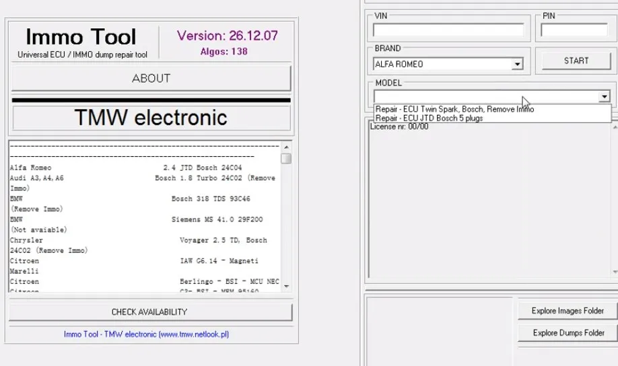Select Repair - ECU Twin Spark, Bosch option
Screen dimensions: 618x366
(x=454, y=109)
